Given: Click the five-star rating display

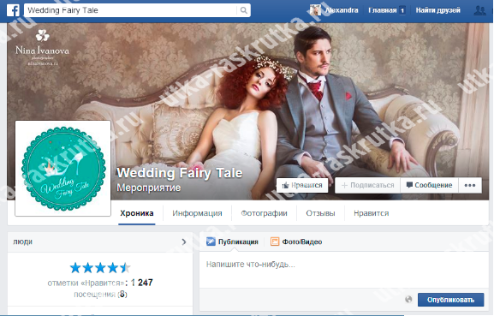Looking at the screenshot, I should 100,268.
